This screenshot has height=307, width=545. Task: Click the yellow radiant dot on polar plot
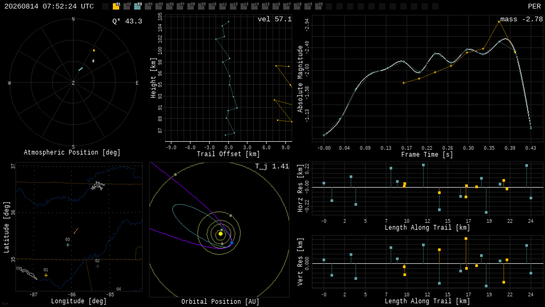94,51
